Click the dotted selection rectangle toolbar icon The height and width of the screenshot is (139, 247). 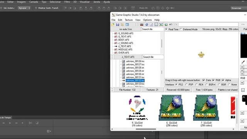[x=156, y=25]
